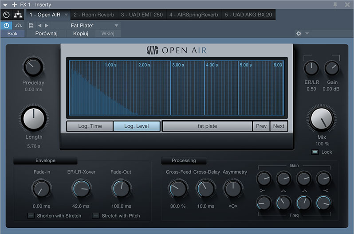Expand the arrow beside the gear icon
The image size is (354, 234).
pyautogui.click(x=307, y=34)
